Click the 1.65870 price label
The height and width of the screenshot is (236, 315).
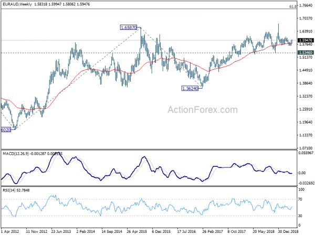tap(129, 27)
